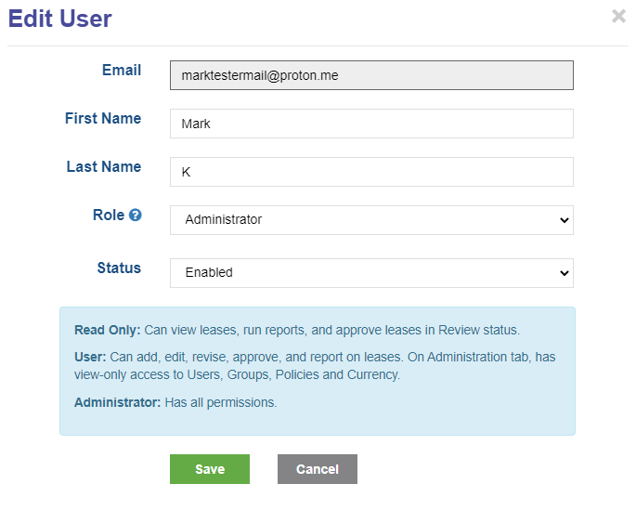The width and height of the screenshot is (636, 510).
Task: Click the Last Name label
Action: coord(104,166)
